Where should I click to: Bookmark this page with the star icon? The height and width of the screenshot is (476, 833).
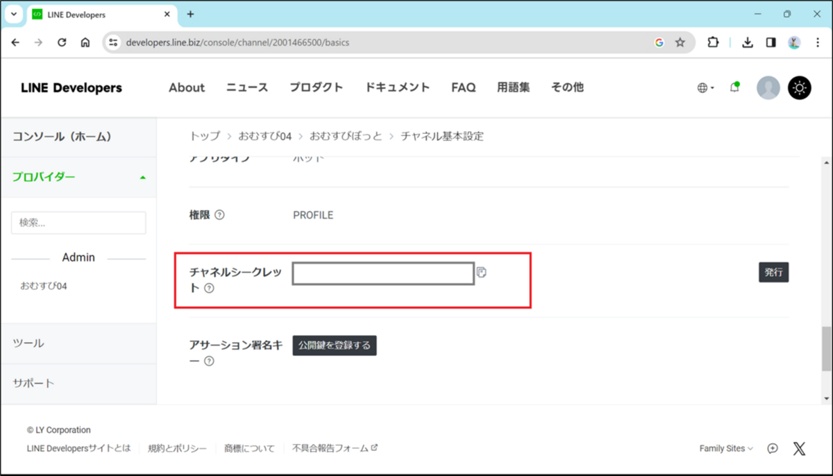680,42
